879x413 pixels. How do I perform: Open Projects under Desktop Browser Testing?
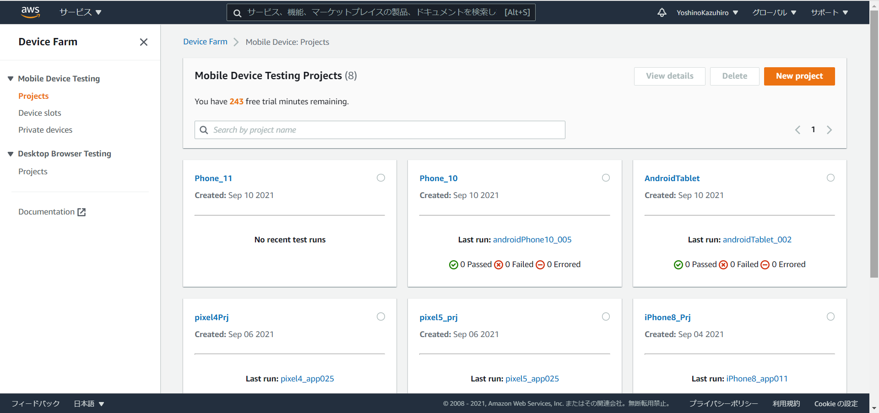pyautogui.click(x=33, y=172)
